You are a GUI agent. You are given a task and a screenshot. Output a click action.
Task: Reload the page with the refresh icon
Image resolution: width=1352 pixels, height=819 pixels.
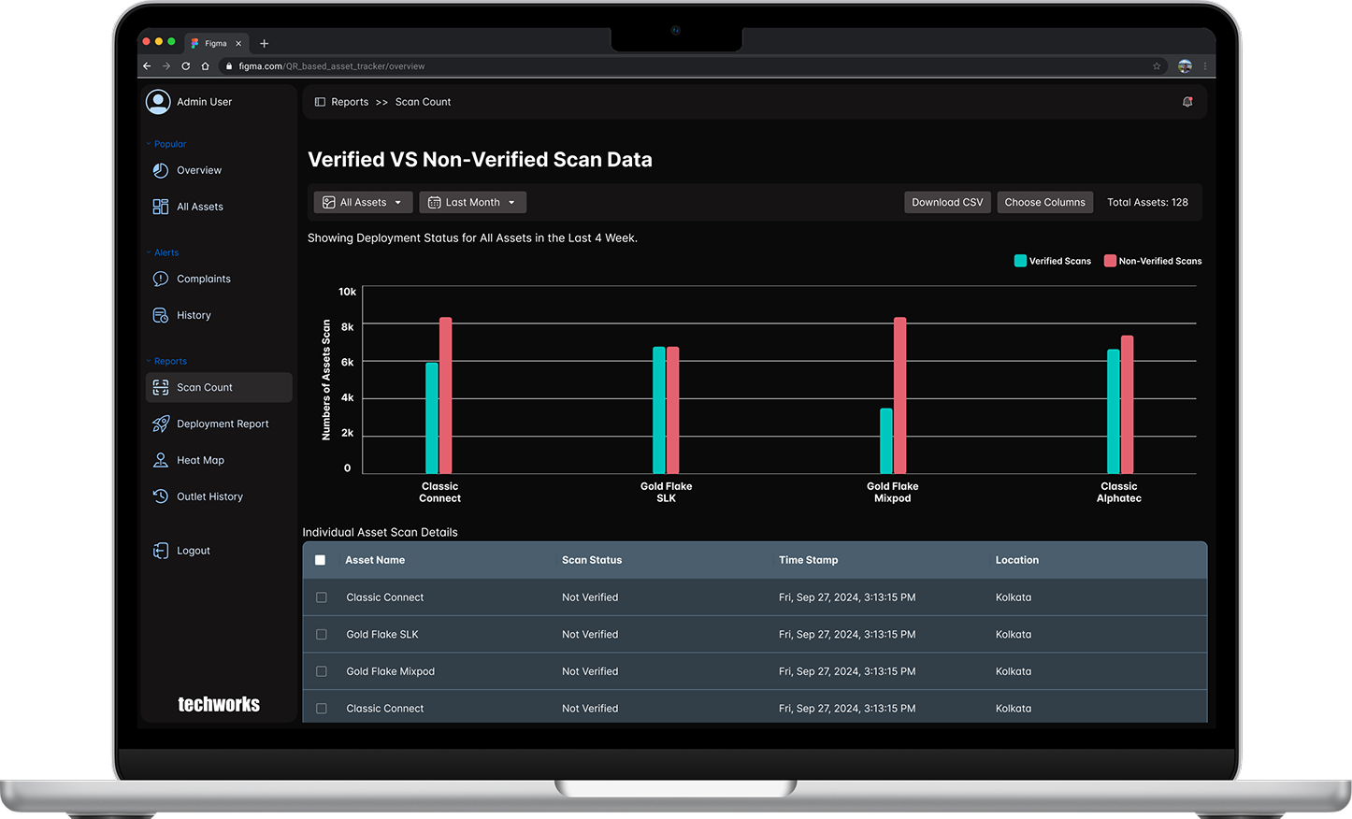186,66
